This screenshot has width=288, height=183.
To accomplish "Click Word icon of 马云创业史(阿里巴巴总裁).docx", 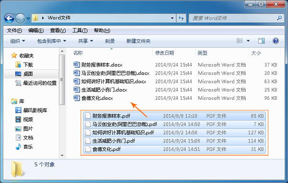I will click(x=76, y=73).
